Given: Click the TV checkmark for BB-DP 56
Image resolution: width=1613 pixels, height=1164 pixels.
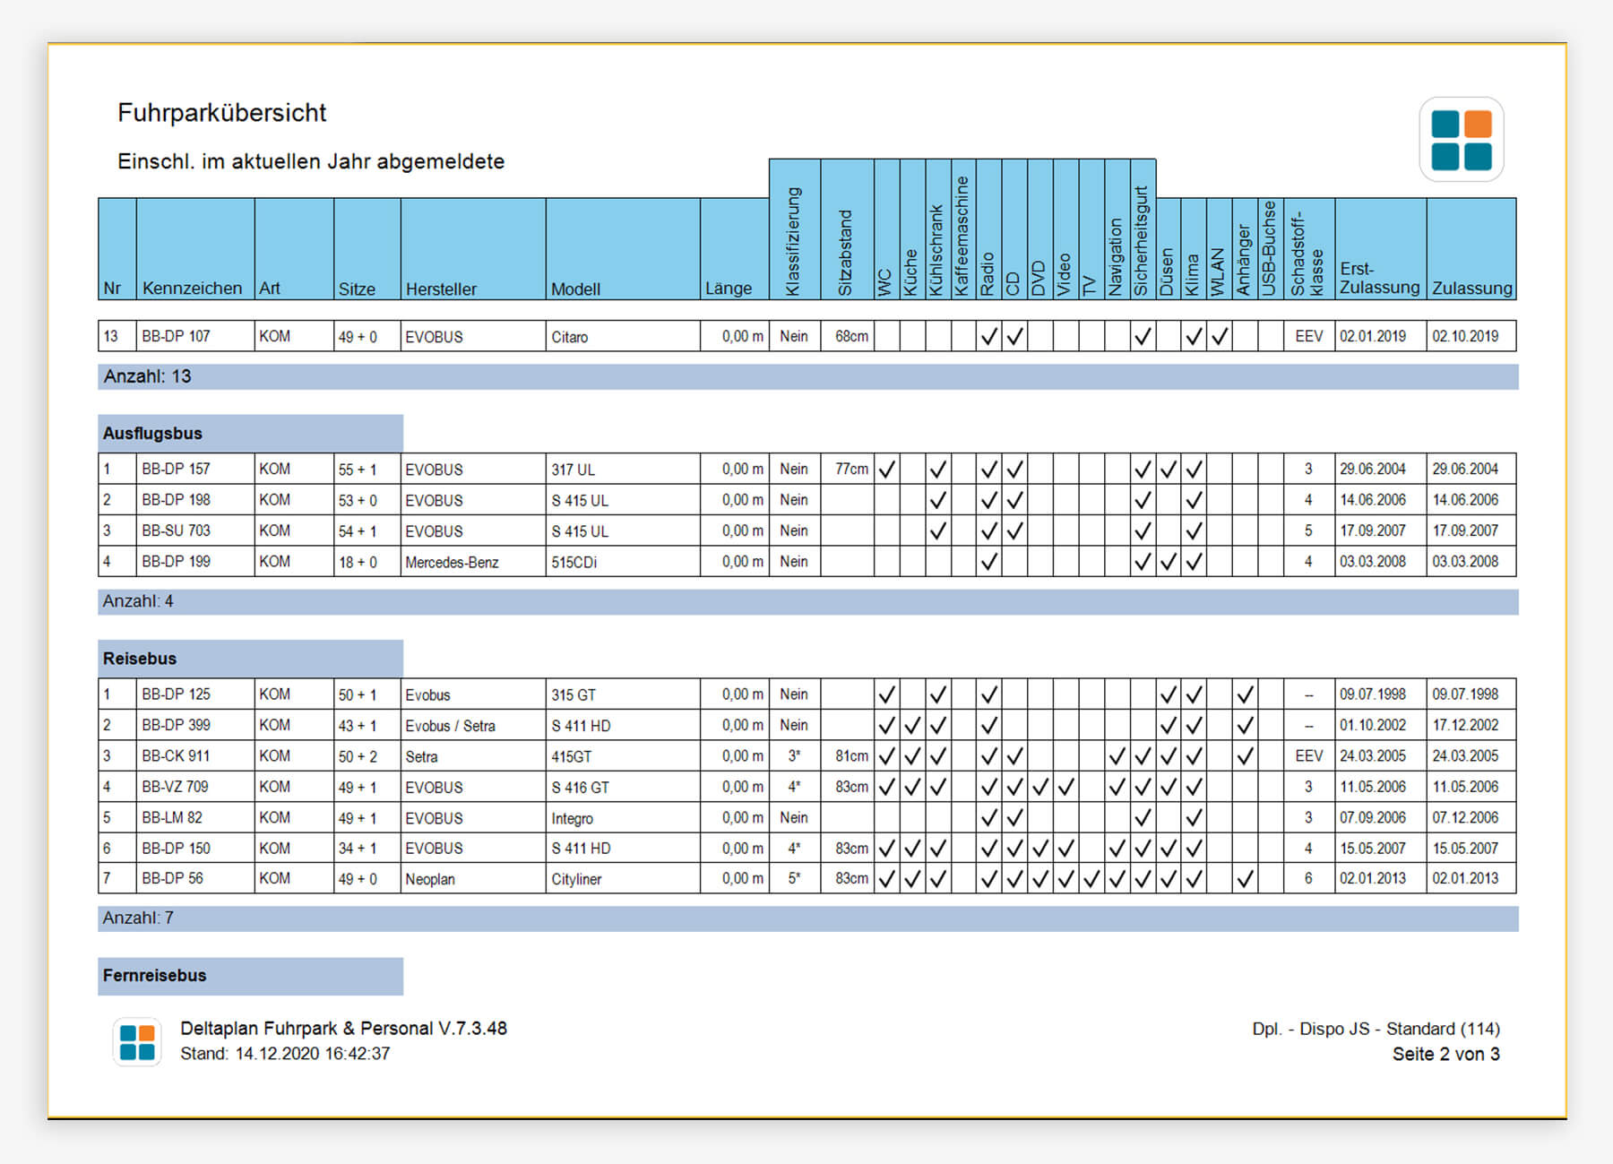Looking at the screenshot, I should (x=1091, y=879).
